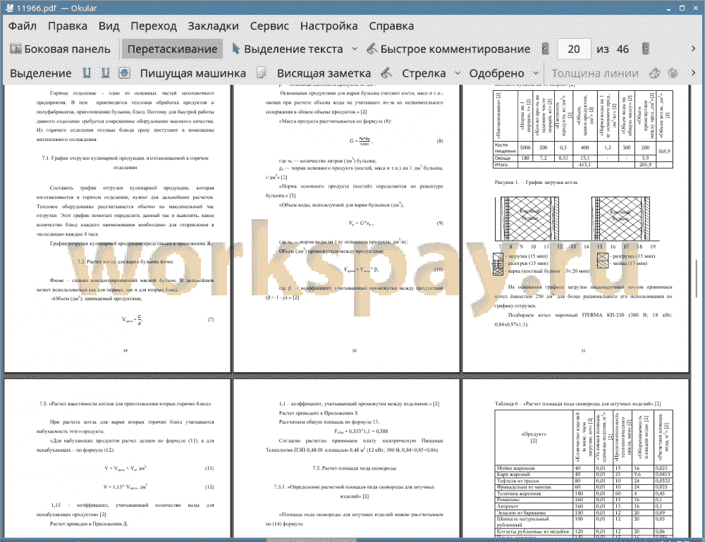Image resolution: width=705 pixels, height=542 pixels.
Task: Open the Стрелка shapes dropdown arrow
Action: pyautogui.click(x=458, y=73)
